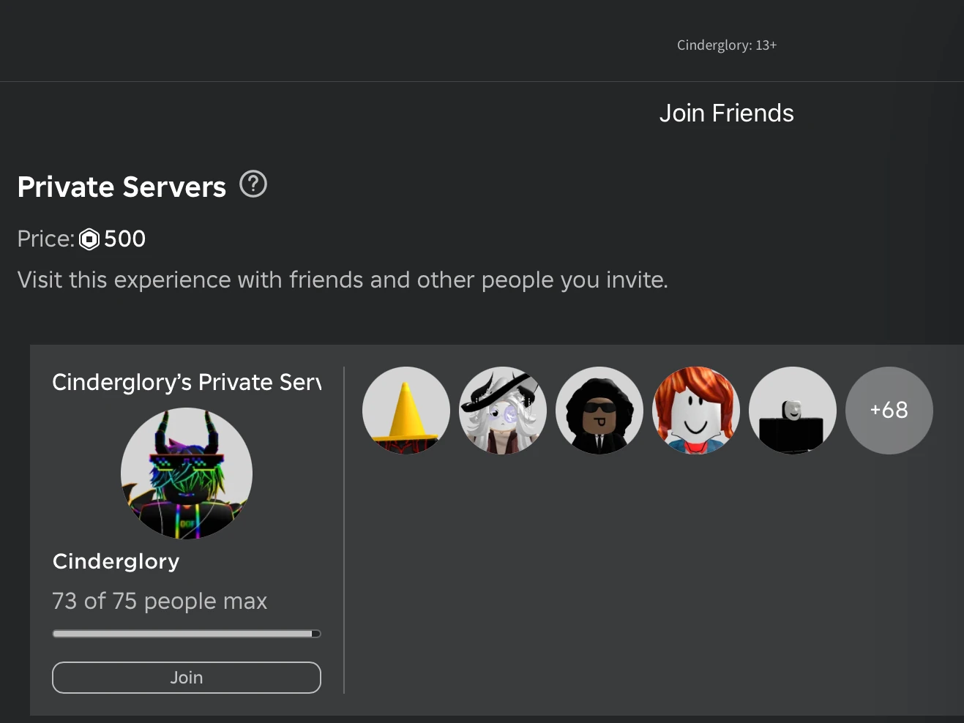The height and width of the screenshot is (723, 964).
Task: Select the yellow cone avatar thumbnail
Action: (406, 411)
